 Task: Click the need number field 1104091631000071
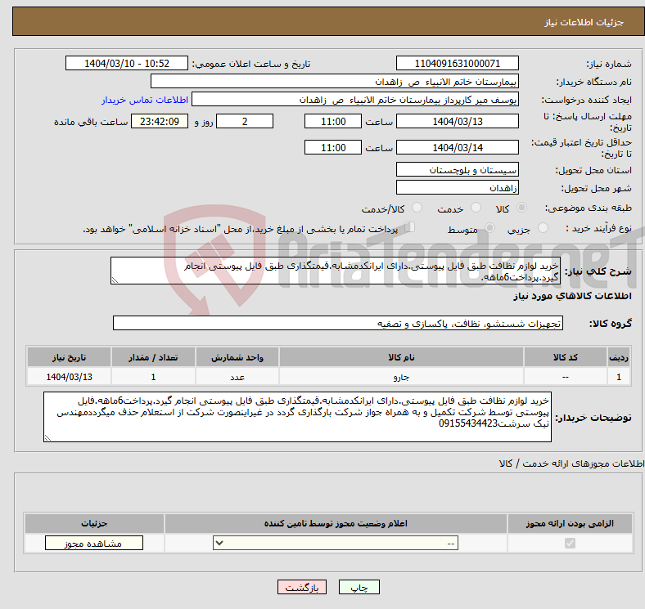(457, 63)
